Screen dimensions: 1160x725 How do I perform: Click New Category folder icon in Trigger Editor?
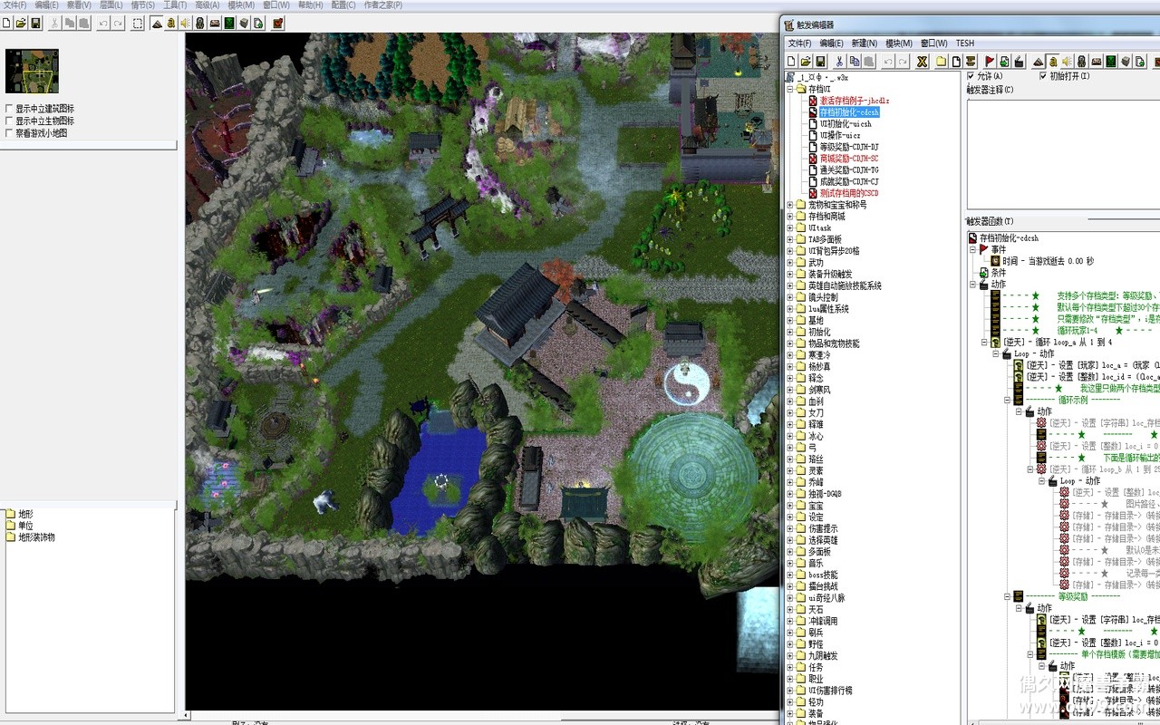point(942,62)
